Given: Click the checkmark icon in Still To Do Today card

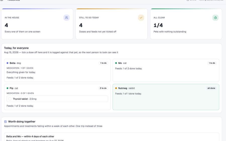Looking at the screenshot, I should (x=141, y=18).
